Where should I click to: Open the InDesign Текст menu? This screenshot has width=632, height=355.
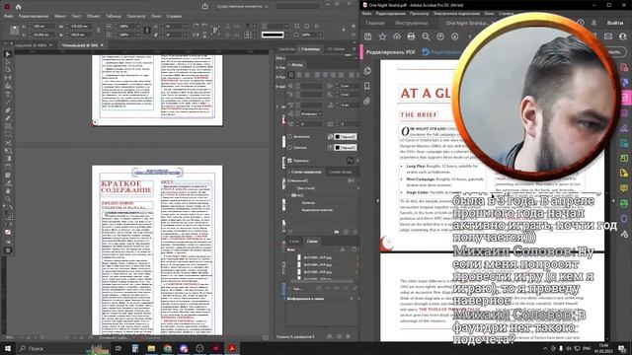[x=76, y=16]
